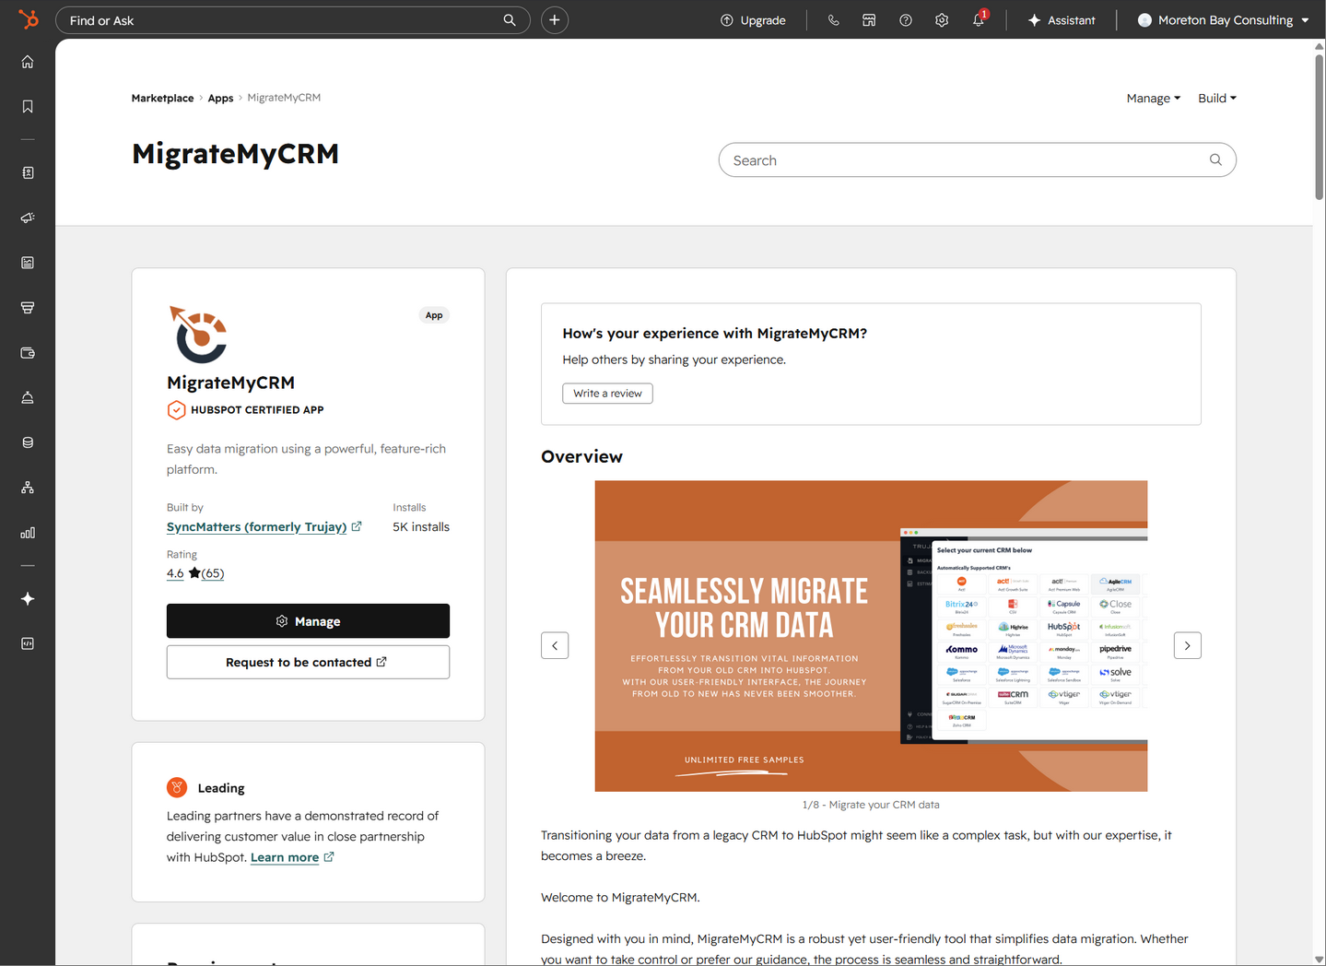
Task: Open the Service sidebar icon
Action: click(x=28, y=397)
